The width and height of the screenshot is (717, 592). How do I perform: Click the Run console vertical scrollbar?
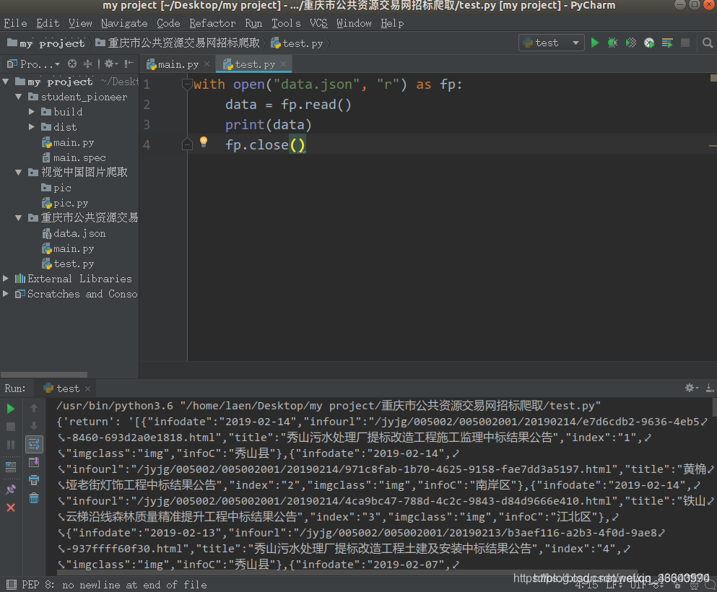pyautogui.click(x=714, y=407)
